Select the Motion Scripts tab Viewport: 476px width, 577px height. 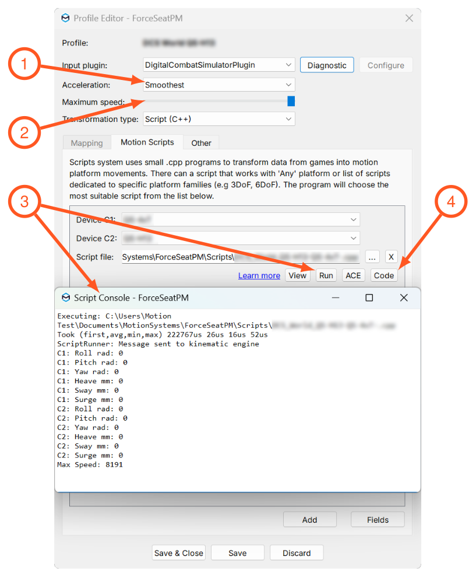tap(147, 142)
